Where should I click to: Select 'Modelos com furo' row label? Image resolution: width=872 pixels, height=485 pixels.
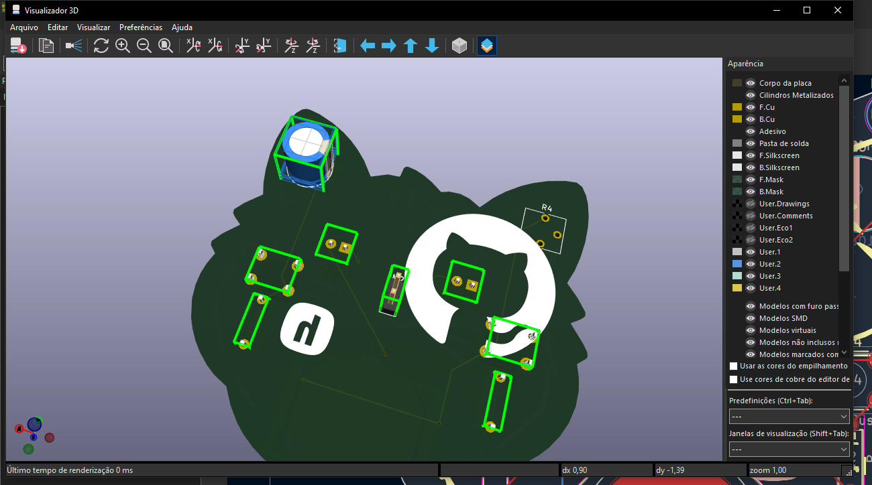point(799,306)
